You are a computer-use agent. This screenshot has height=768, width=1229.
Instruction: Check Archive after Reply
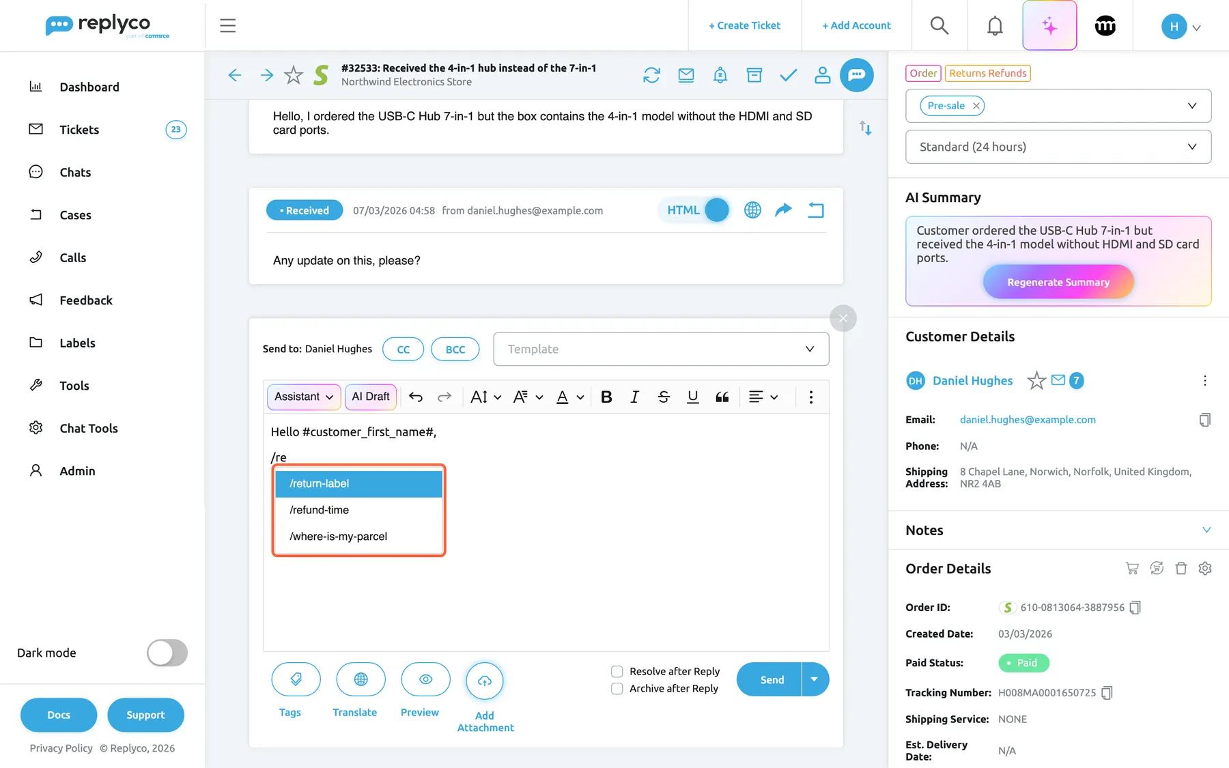coord(617,689)
